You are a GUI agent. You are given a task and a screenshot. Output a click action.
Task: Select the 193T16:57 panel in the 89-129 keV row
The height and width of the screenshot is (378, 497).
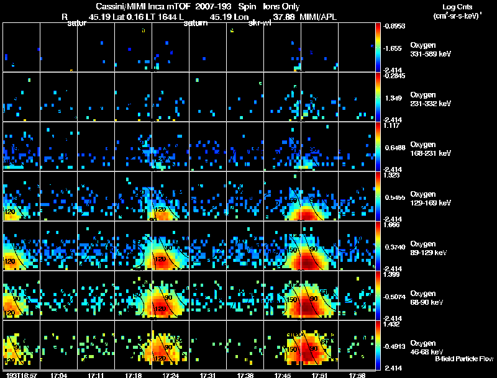pyautogui.click(x=21, y=246)
